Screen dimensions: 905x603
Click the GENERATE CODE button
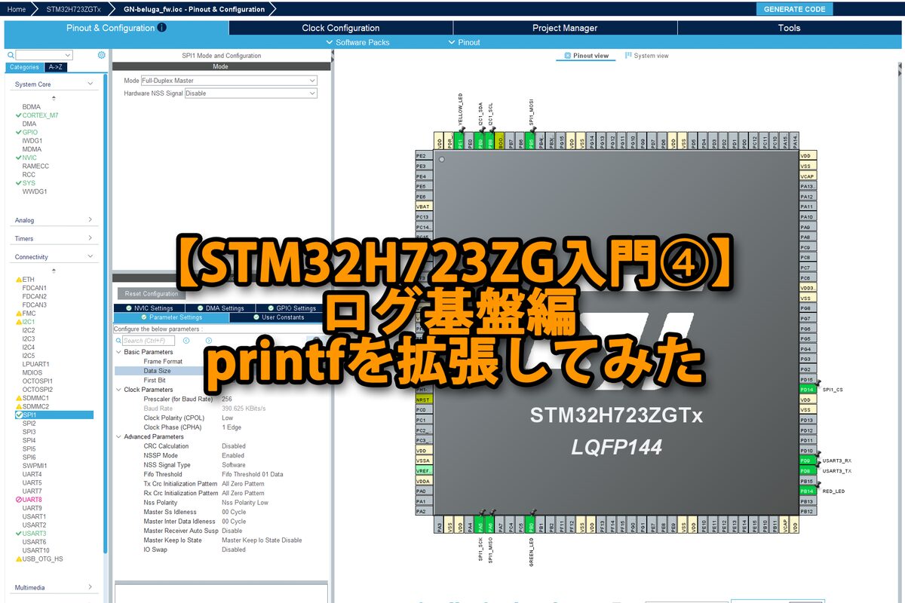(x=794, y=9)
